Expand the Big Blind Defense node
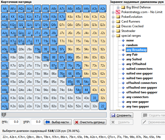 (x=118, y=8)
